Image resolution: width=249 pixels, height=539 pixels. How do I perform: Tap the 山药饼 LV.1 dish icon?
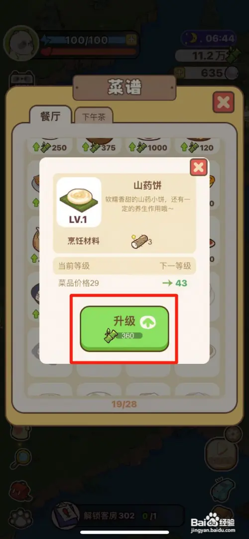pos(79,202)
